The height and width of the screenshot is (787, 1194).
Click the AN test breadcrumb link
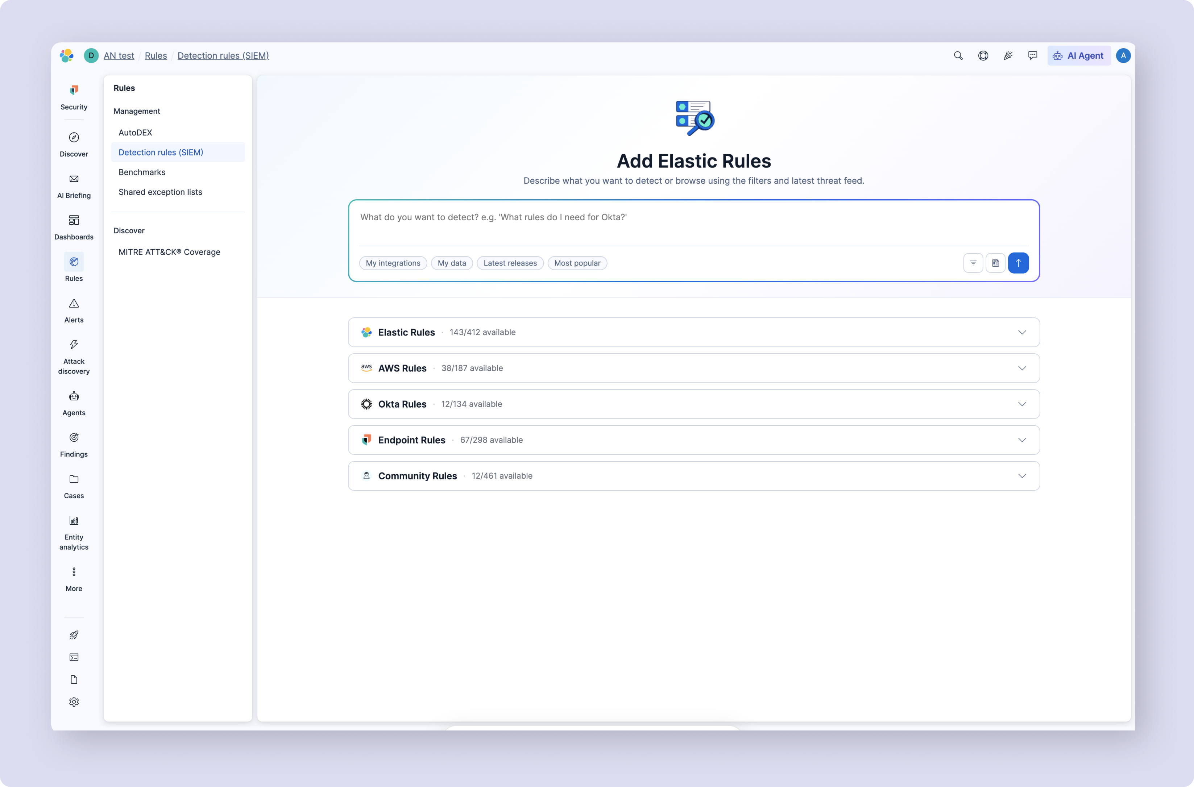[x=119, y=56]
